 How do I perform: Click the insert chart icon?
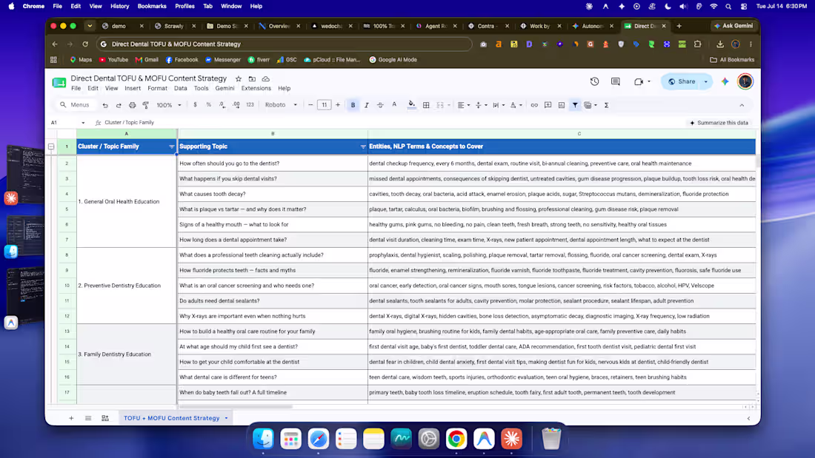(562, 105)
